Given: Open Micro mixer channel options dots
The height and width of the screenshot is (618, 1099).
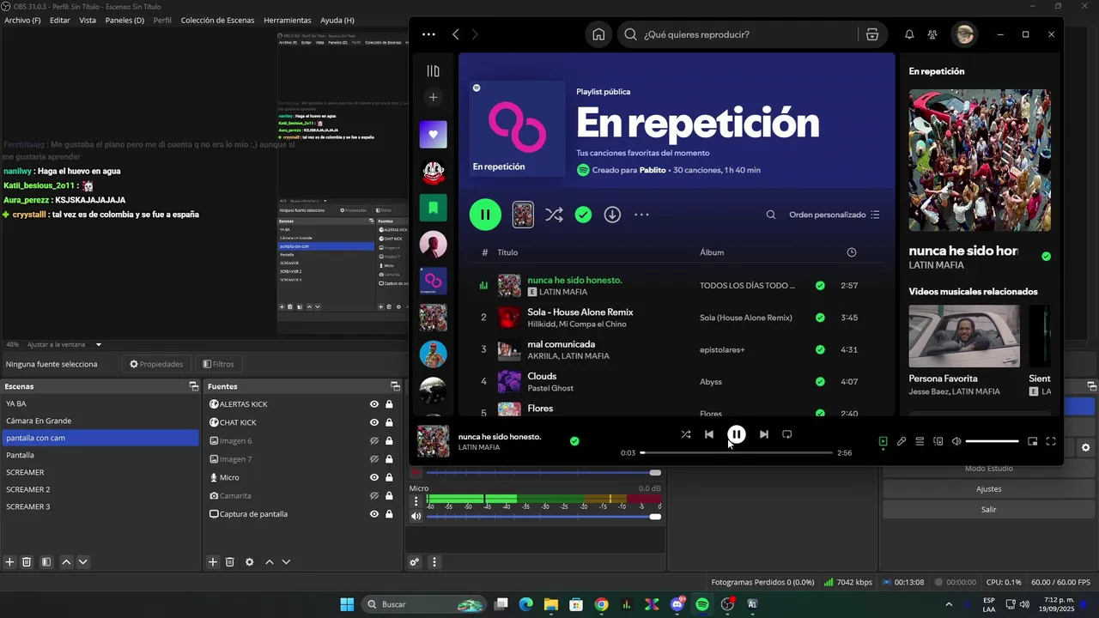Looking at the screenshot, I should (416, 501).
